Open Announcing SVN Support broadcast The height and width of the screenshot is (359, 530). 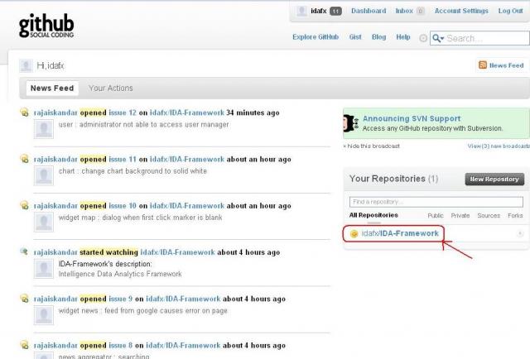[x=412, y=118]
